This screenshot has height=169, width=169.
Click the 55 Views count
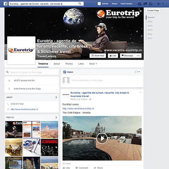pos(67,164)
